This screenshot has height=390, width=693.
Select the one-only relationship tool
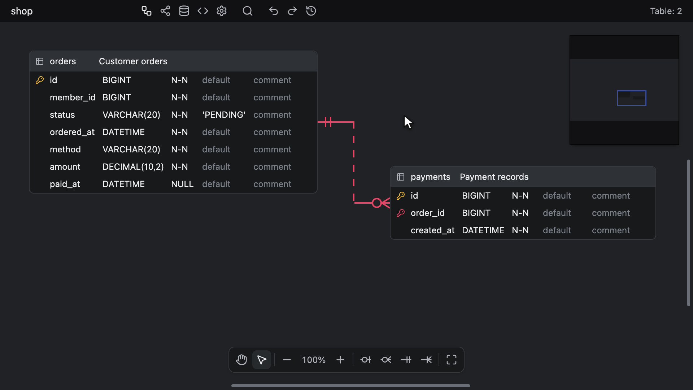point(406,360)
